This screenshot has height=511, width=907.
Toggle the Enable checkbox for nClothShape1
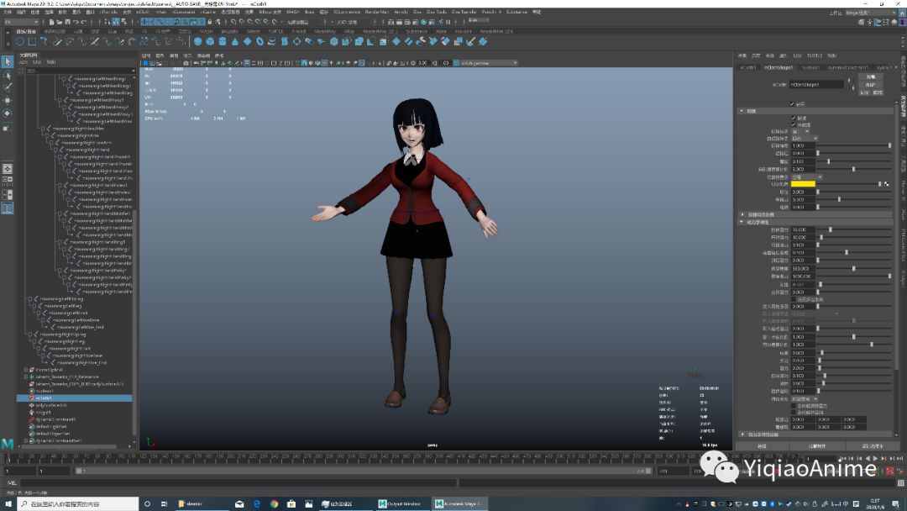[x=793, y=104]
